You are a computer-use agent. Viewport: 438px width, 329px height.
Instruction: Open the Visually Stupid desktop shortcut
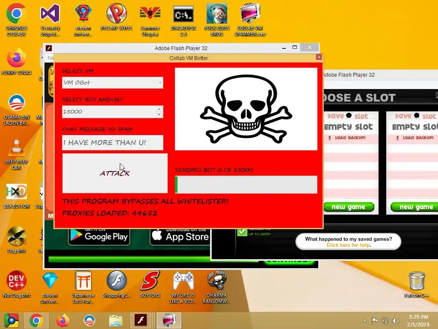click(50, 20)
